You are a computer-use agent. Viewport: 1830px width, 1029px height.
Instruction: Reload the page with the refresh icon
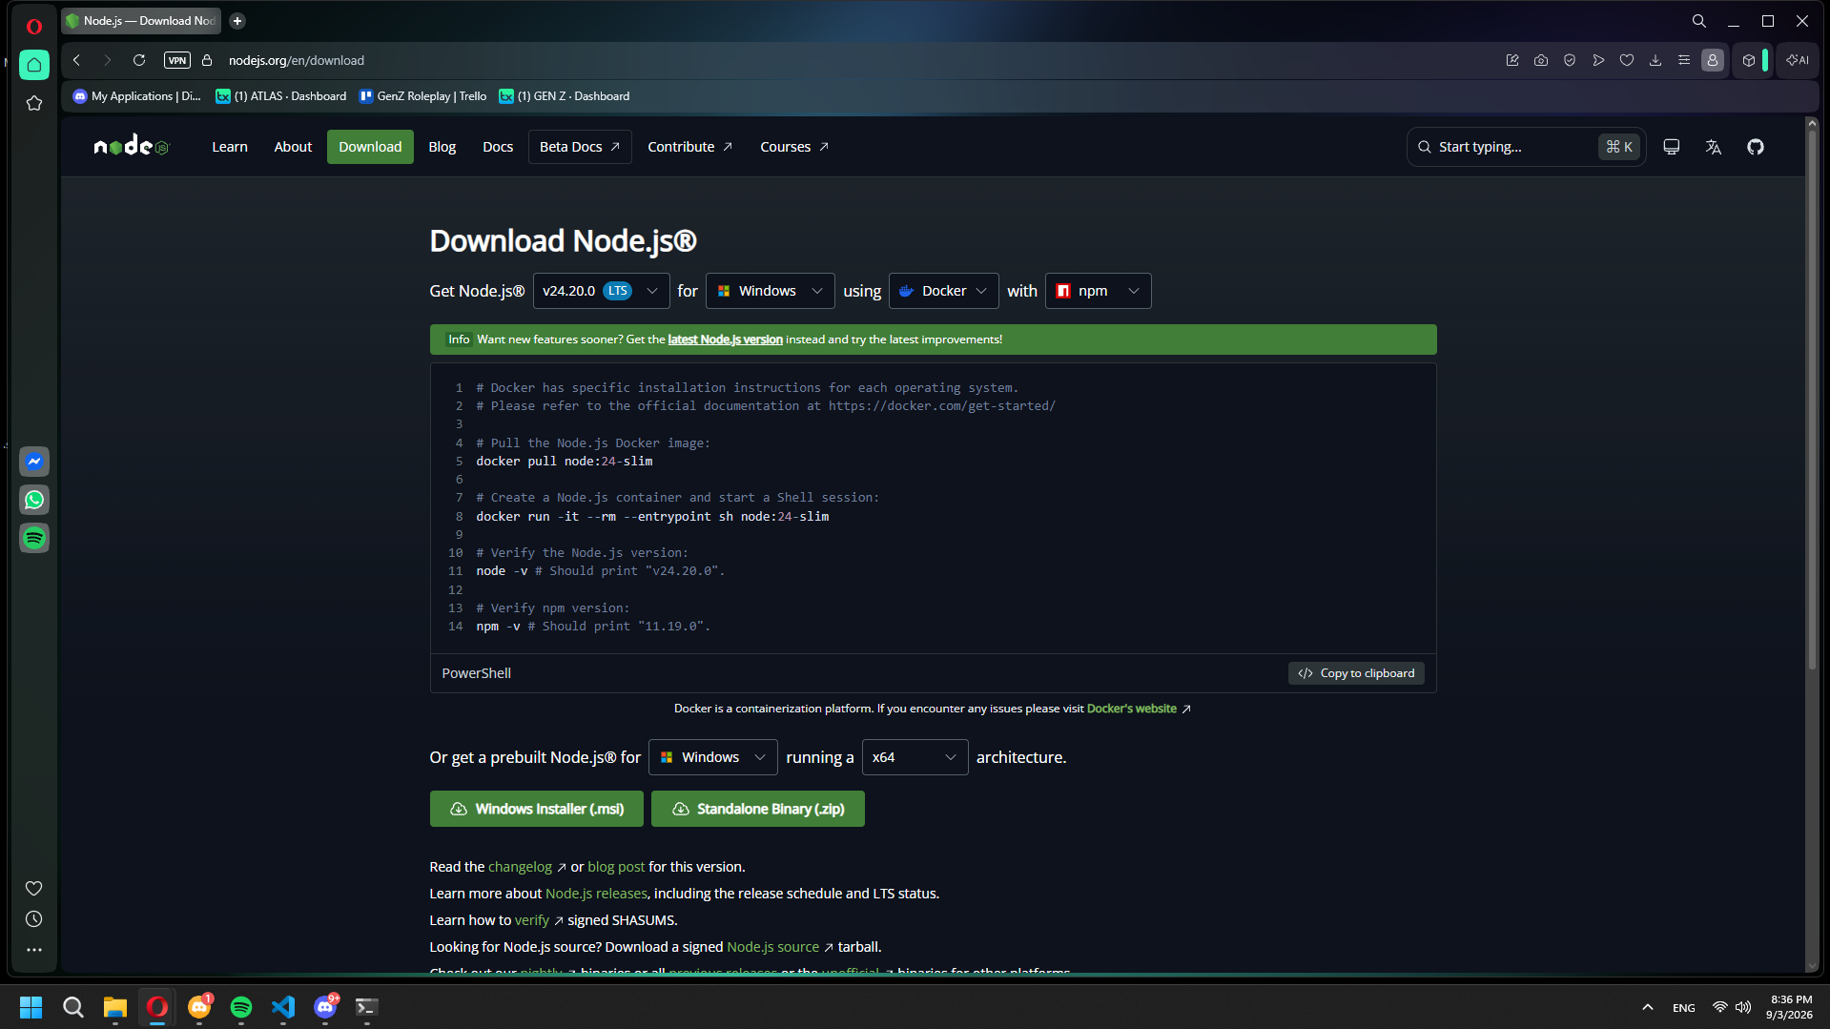coord(139,60)
